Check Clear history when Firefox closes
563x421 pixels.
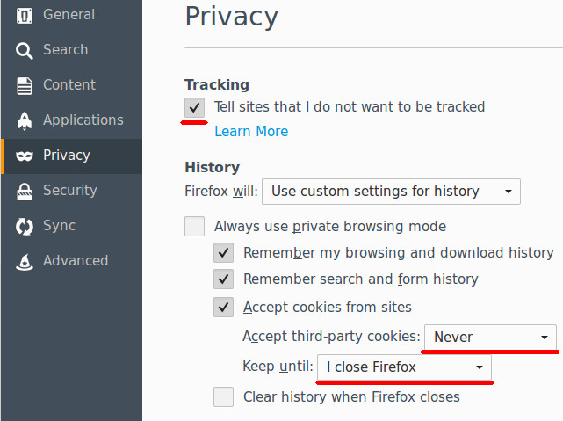tap(223, 396)
